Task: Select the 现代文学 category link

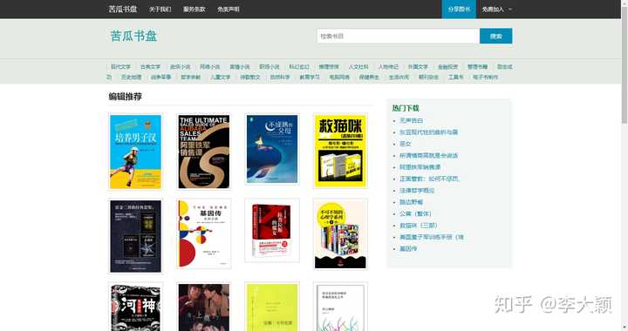Action: tap(120, 67)
